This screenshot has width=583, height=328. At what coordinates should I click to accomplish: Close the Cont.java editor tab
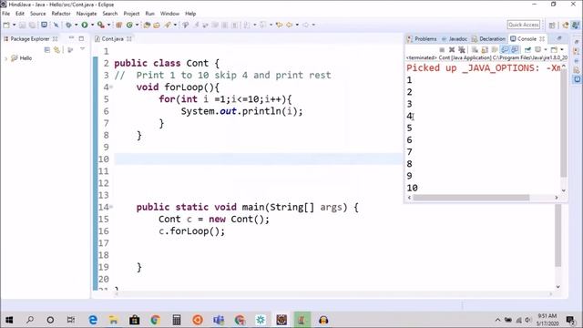pos(129,38)
